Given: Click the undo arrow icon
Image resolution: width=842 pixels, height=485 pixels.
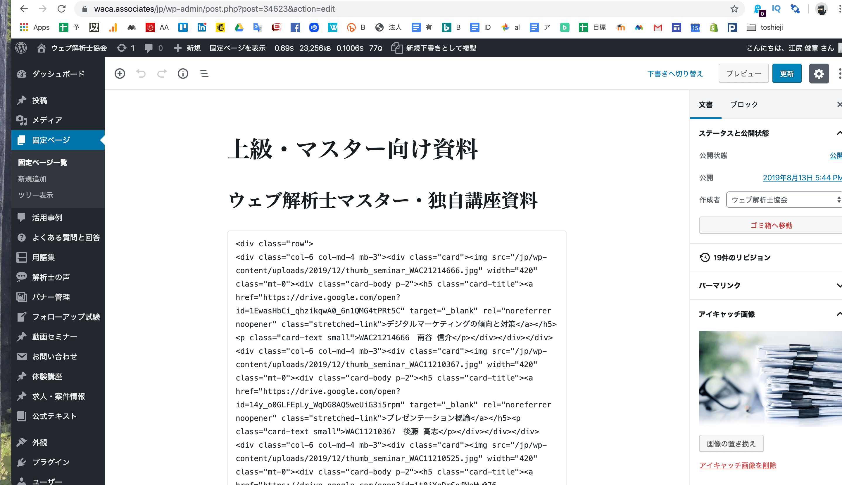Looking at the screenshot, I should click(141, 74).
